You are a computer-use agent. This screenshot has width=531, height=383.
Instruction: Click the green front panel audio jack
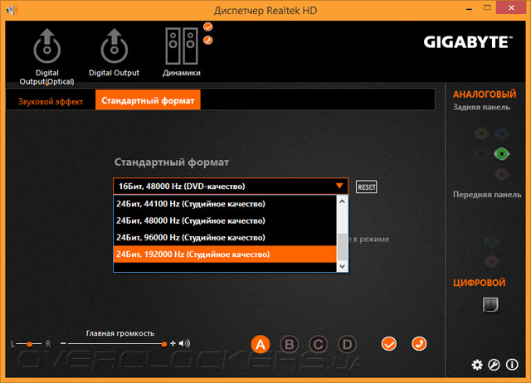point(491,241)
